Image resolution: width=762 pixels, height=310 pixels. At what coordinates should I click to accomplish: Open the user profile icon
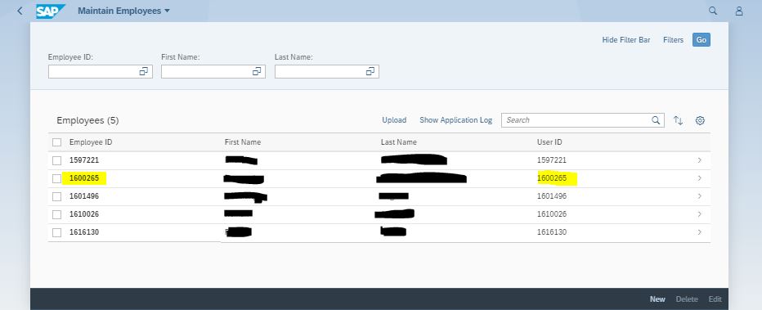[x=739, y=11]
